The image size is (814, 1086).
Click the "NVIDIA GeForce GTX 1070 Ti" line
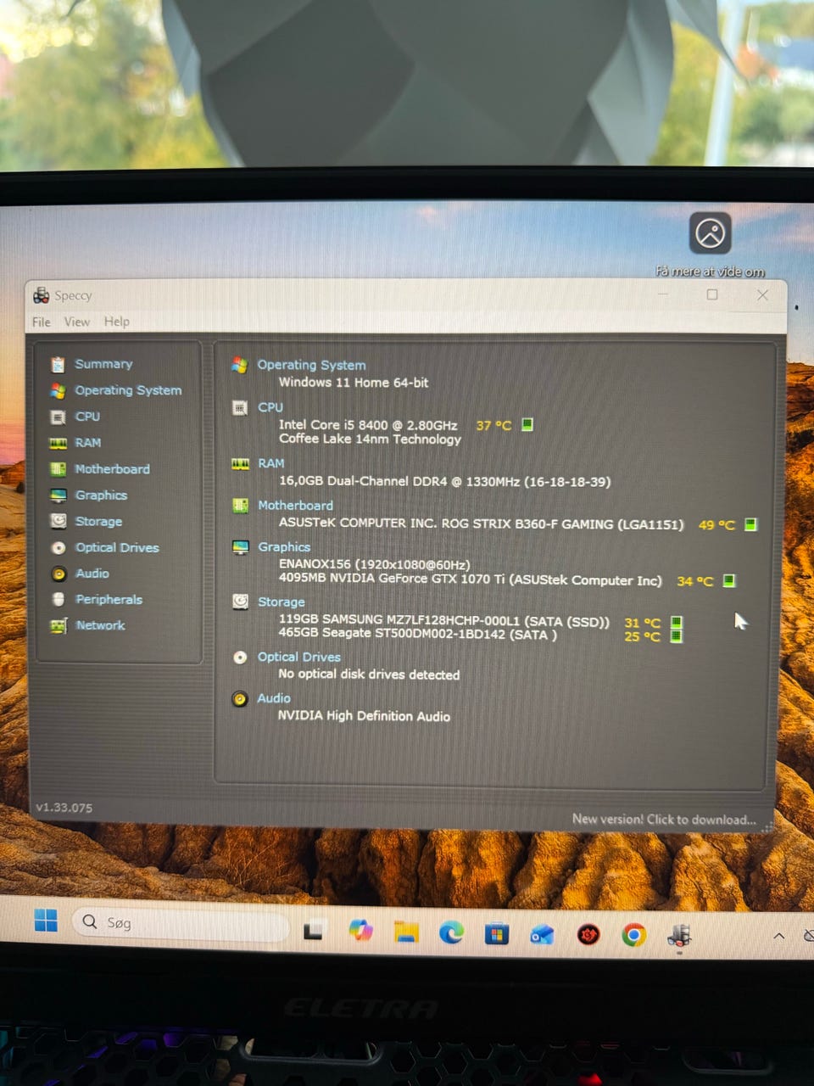pyautogui.click(x=470, y=580)
